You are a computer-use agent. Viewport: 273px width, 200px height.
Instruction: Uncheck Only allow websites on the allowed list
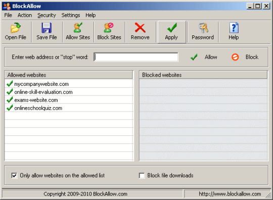pos(14,175)
